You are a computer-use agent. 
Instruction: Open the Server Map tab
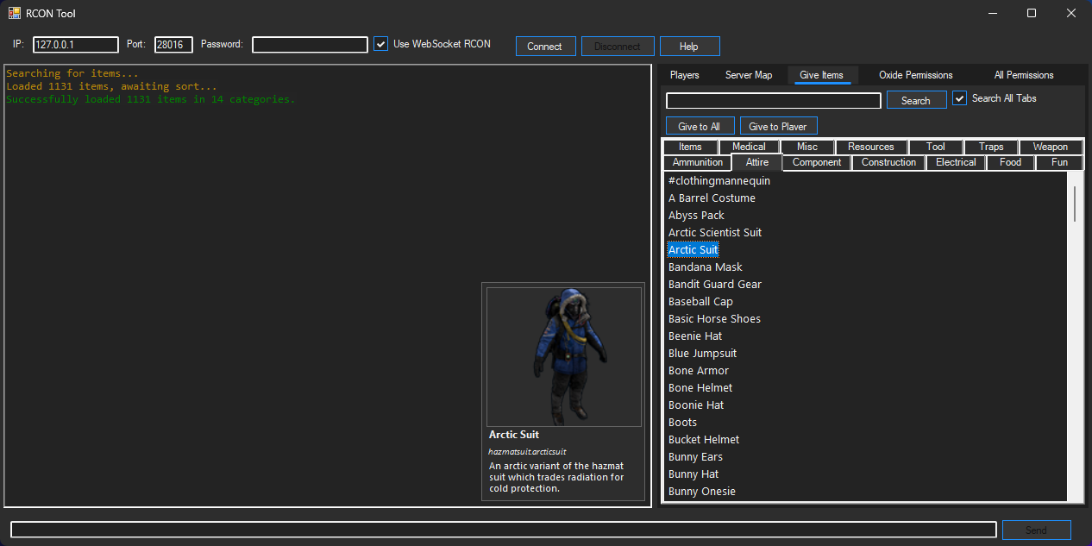tap(749, 75)
